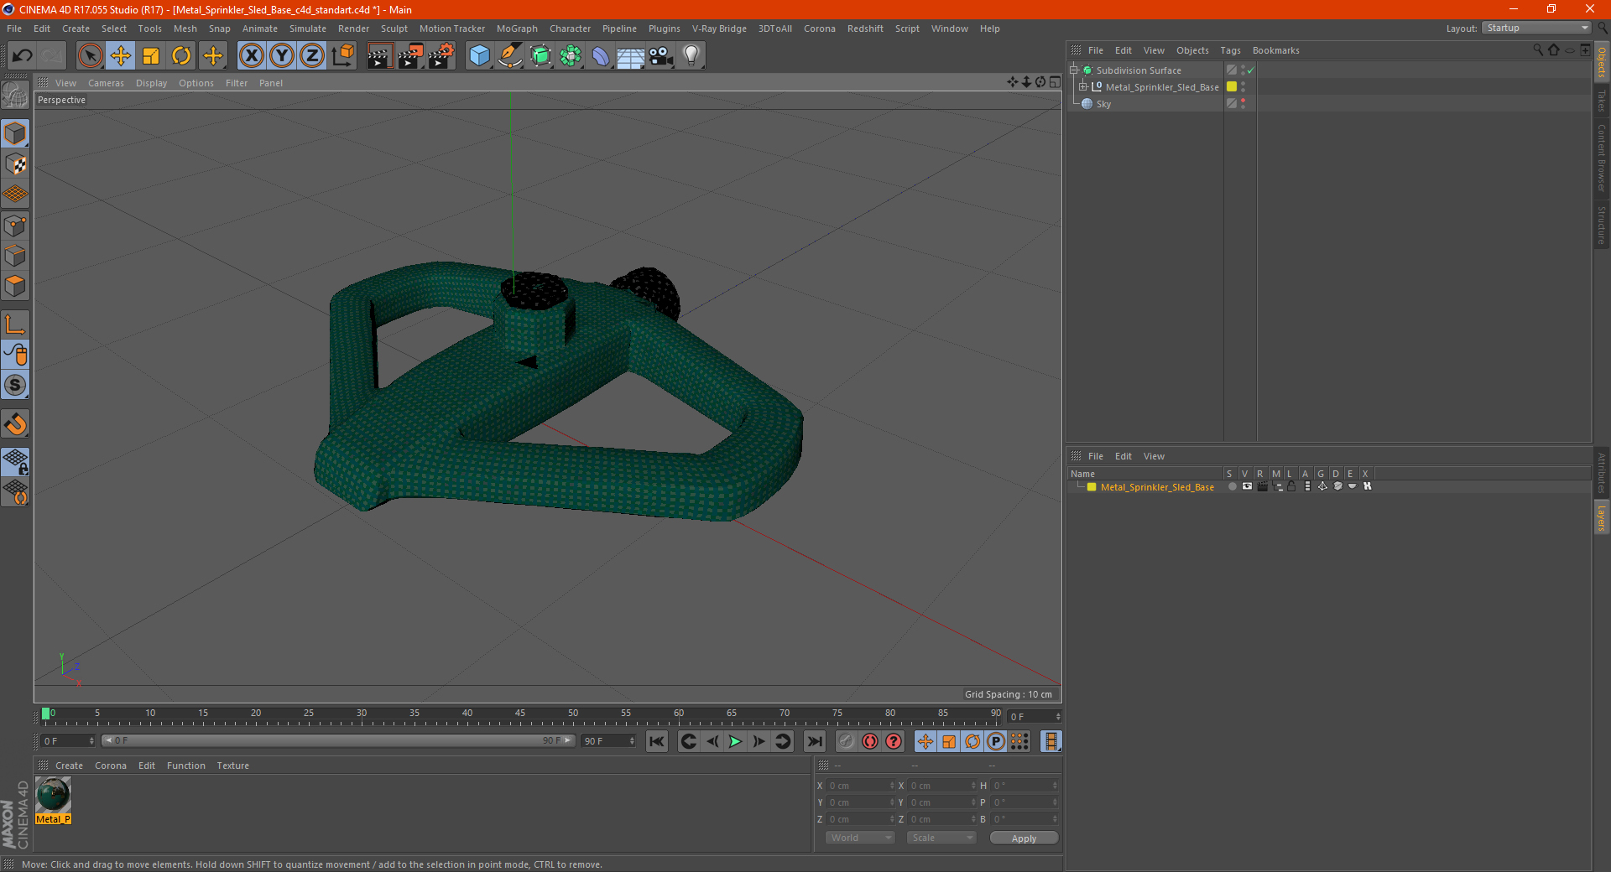This screenshot has height=872, width=1611.
Task: Toggle layer Lock icon
Action: click(x=1292, y=487)
